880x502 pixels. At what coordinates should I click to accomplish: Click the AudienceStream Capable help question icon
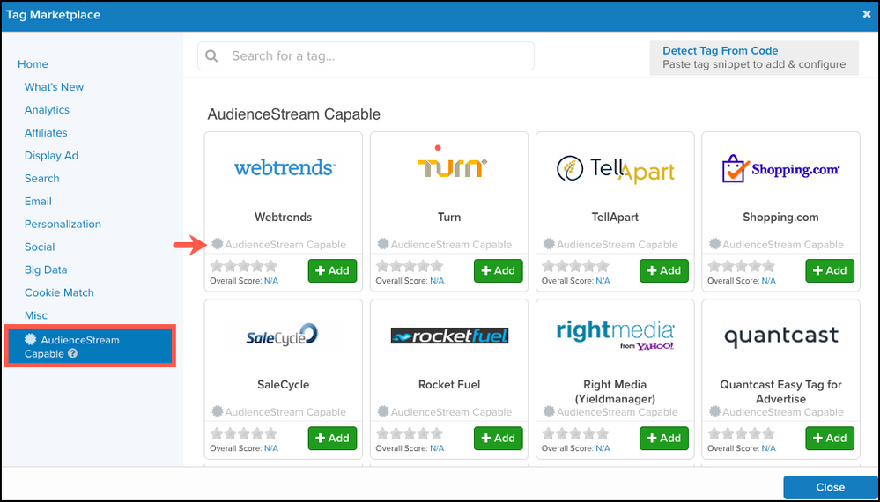[x=72, y=354]
